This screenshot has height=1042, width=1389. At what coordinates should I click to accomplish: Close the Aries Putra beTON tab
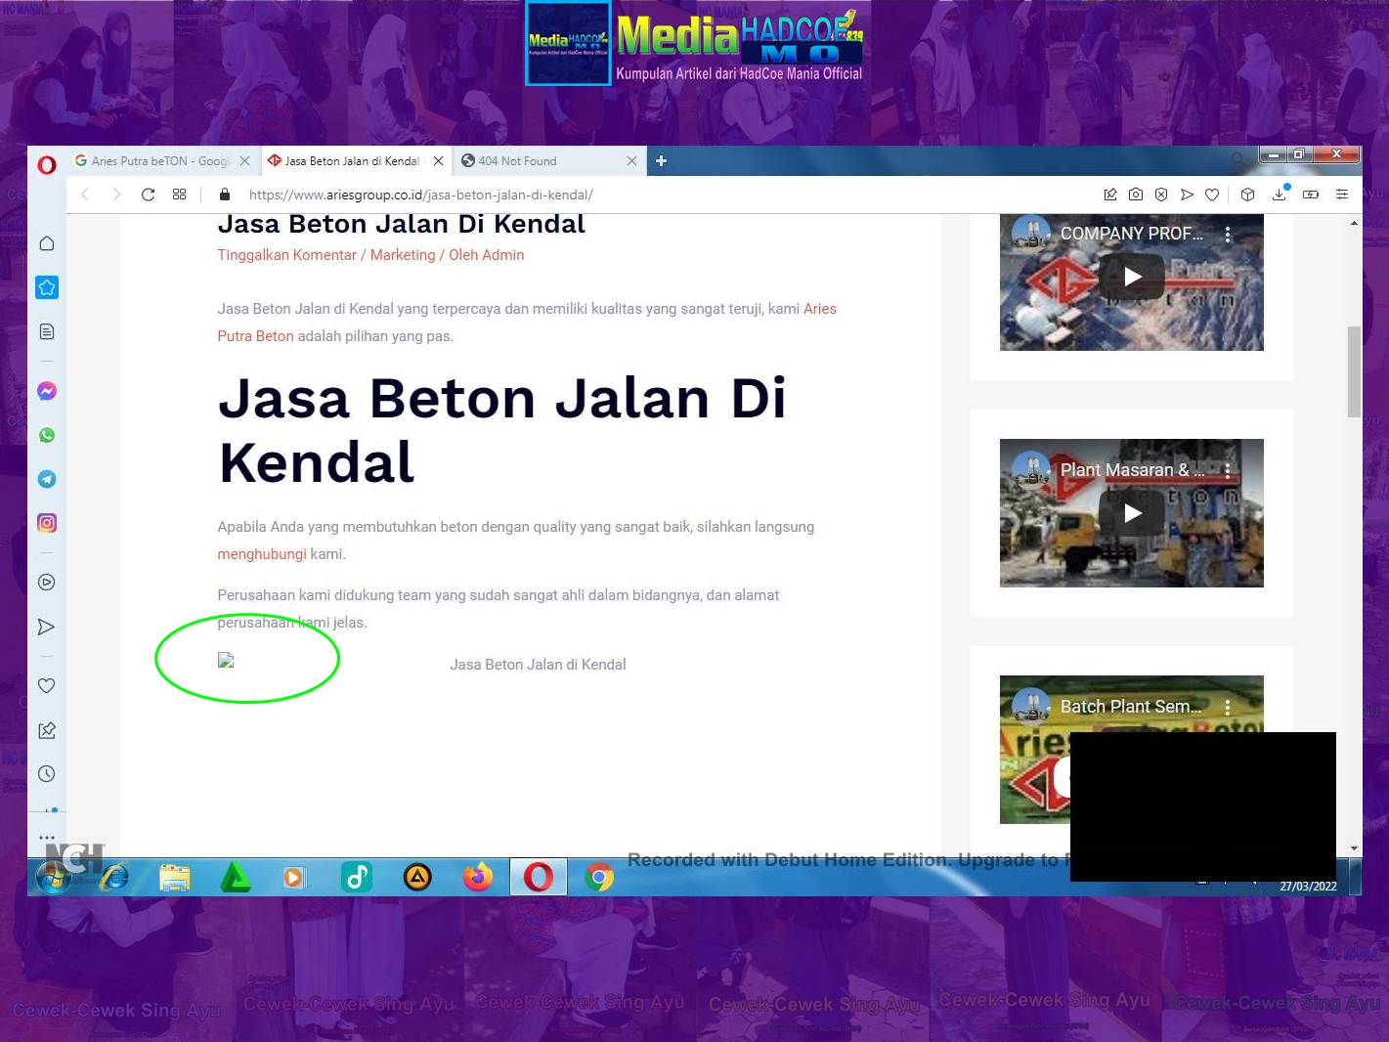tap(244, 161)
